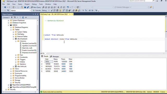Click the Connect Object Explorer plug icon

(x=12, y=17)
